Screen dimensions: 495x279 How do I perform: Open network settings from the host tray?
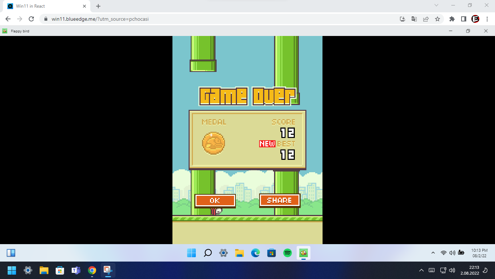coord(443,270)
